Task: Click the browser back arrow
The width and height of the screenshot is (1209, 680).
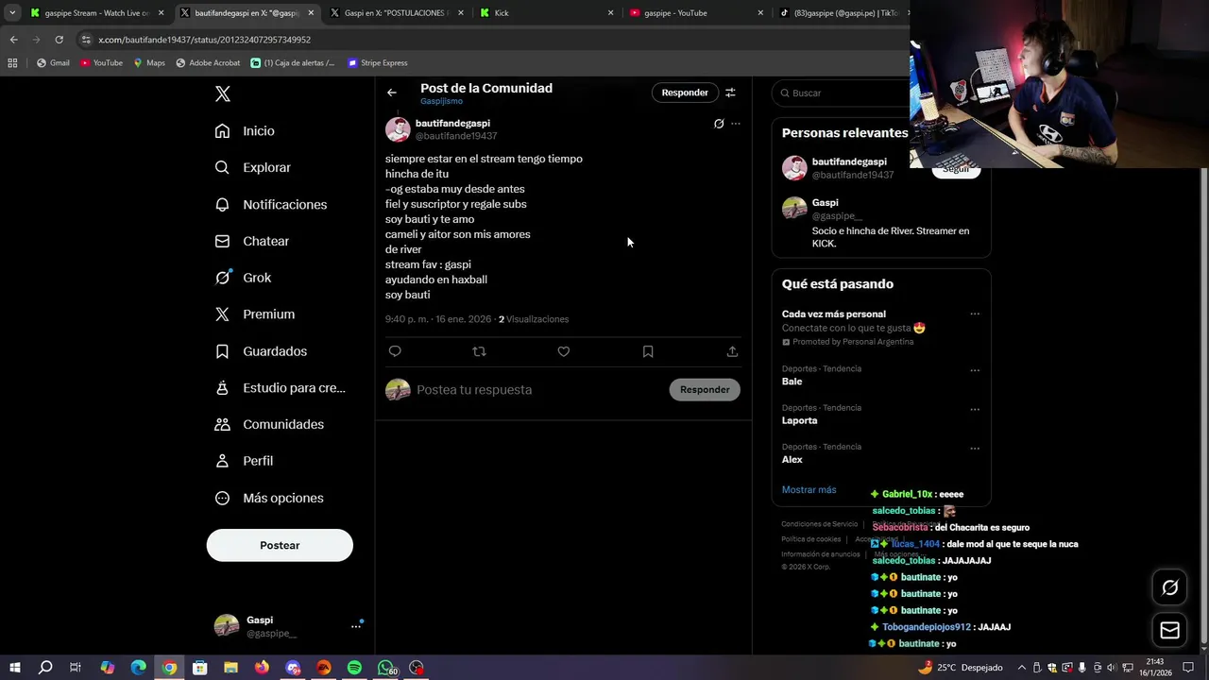Action: click(x=14, y=40)
